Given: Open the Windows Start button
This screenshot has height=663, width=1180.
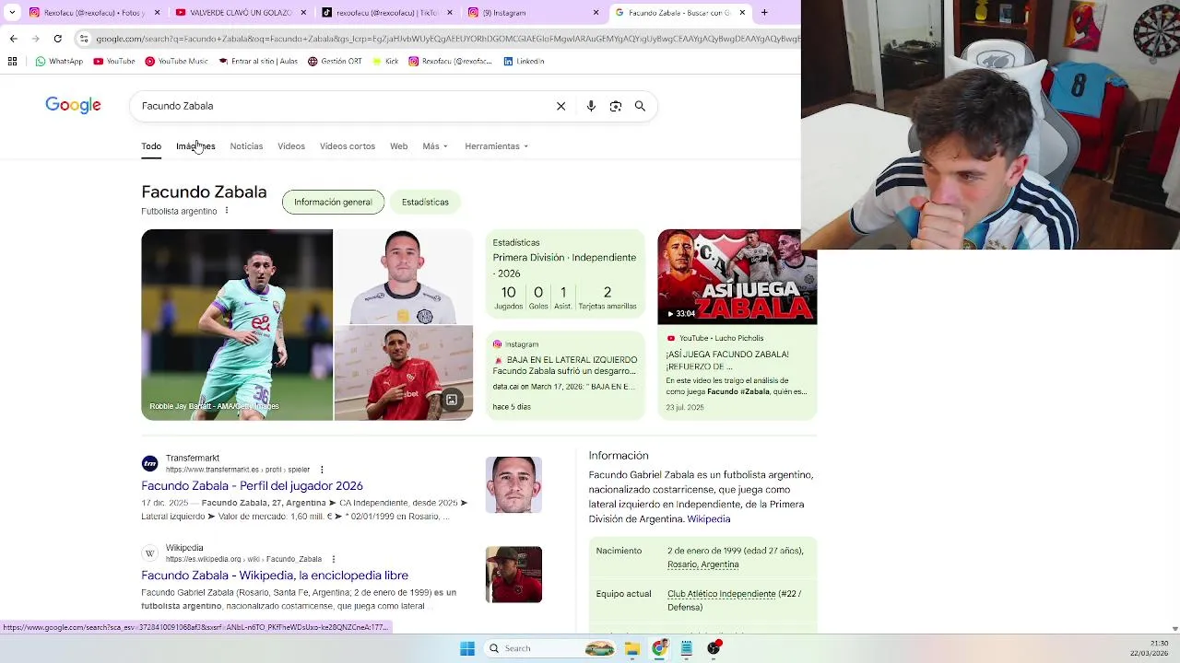Looking at the screenshot, I should [467, 648].
